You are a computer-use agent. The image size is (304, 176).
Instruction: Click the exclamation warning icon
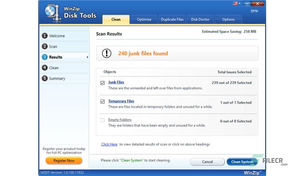(x=107, y=53)
